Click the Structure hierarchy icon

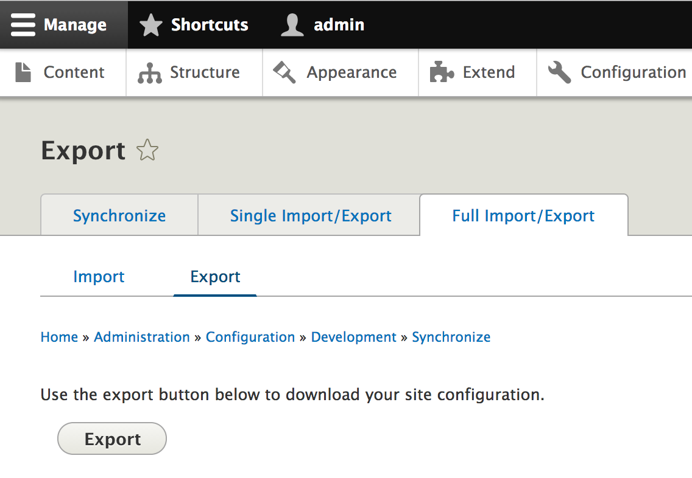pos(150,73)
